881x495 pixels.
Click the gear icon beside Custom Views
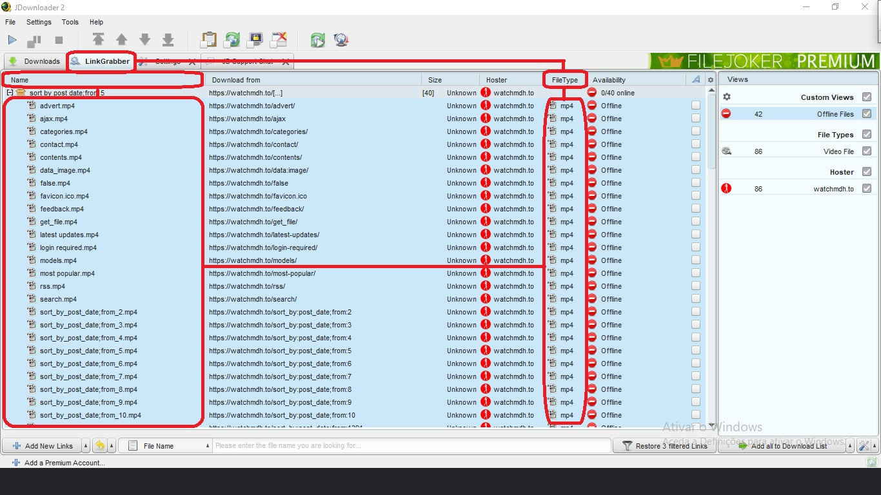(727, 97)
